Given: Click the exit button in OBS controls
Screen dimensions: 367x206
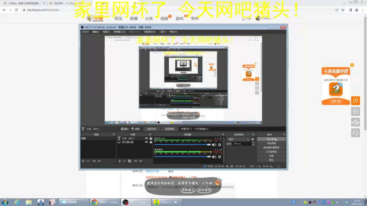Looking at the screenshot, I should point(271,160).
